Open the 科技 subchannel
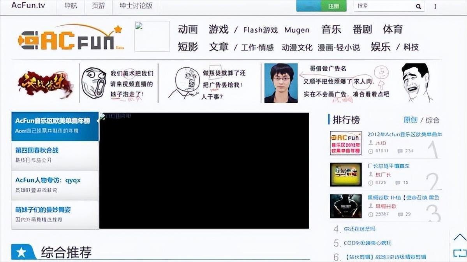467x262 pixels. point(411,47)
